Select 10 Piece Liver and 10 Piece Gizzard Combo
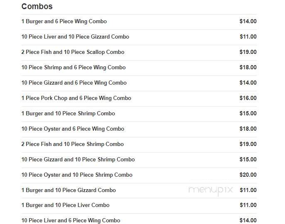 pyautogui.click(x=139, y=37)
